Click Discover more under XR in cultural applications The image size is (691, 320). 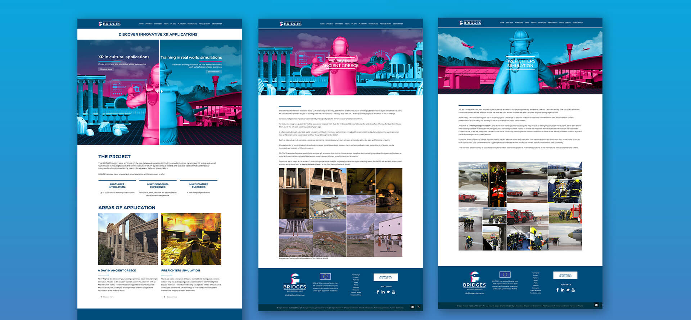point(106,69)
